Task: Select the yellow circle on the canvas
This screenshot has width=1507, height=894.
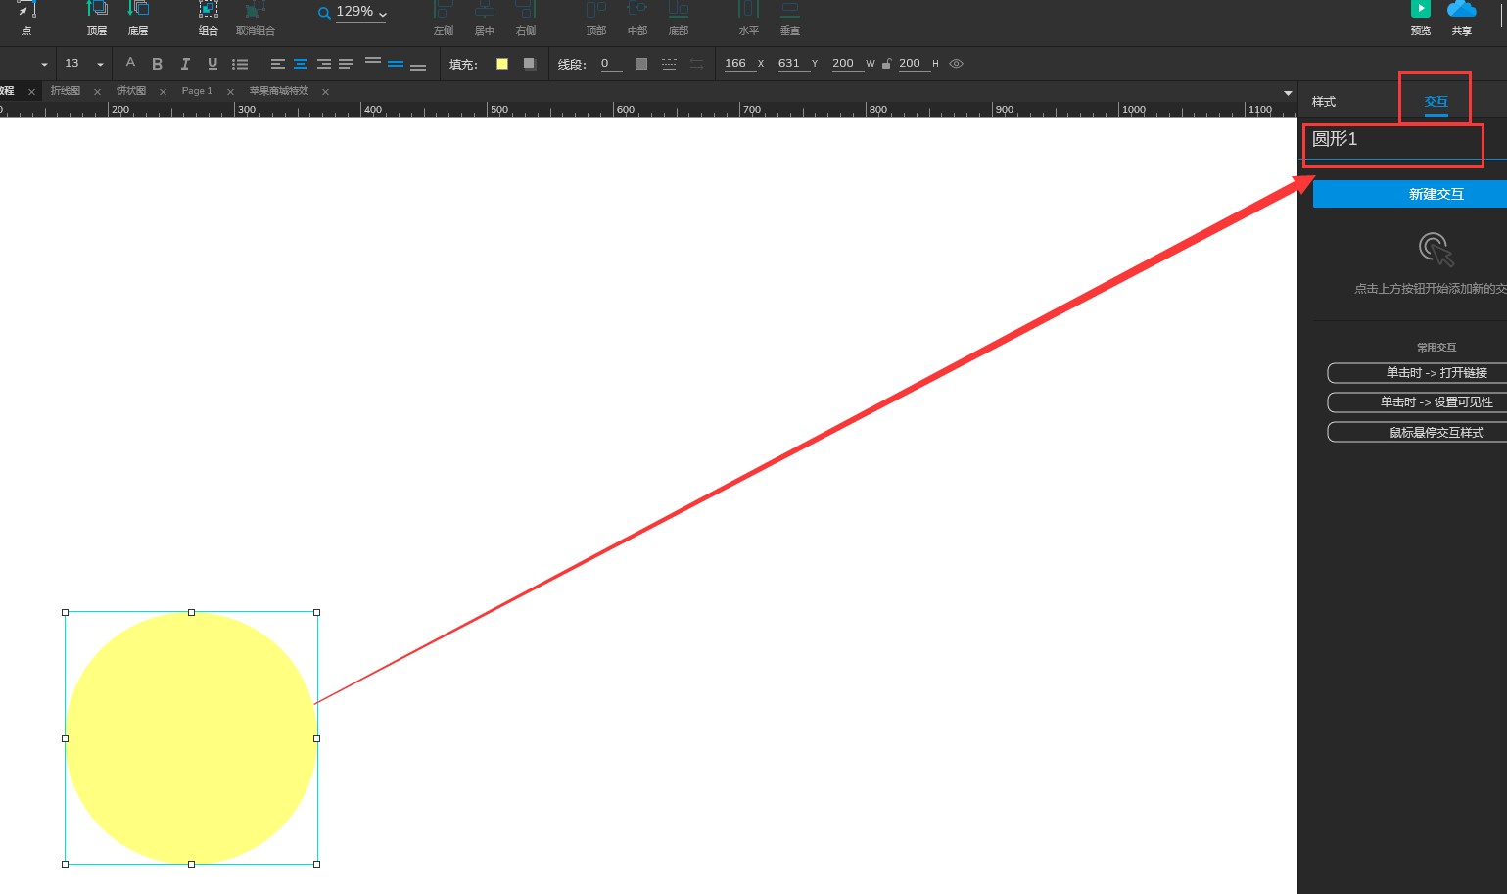Action: (191, 738)
